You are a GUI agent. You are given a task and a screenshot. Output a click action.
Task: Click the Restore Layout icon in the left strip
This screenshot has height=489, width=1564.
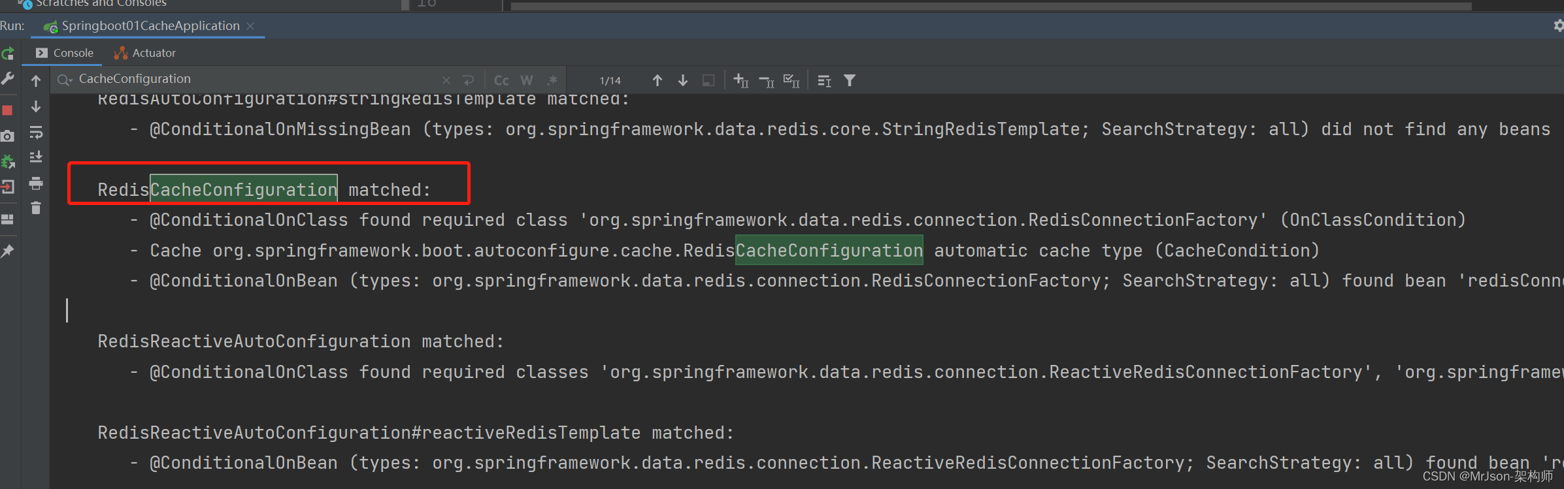click(x=8, y=219)
